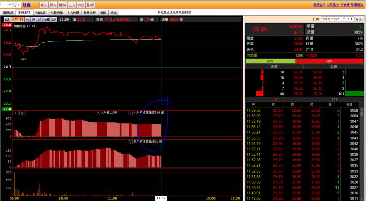
Task: Select trade row at 11:49:42
Action: (x=302, y=188)
